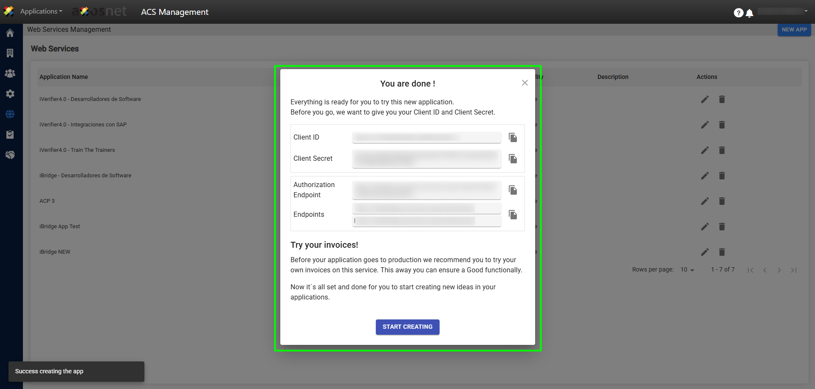Copy the Authorization Endpoint value
Image resolution: width=815 pixels, height=389 pixels.
coord(513,190)
